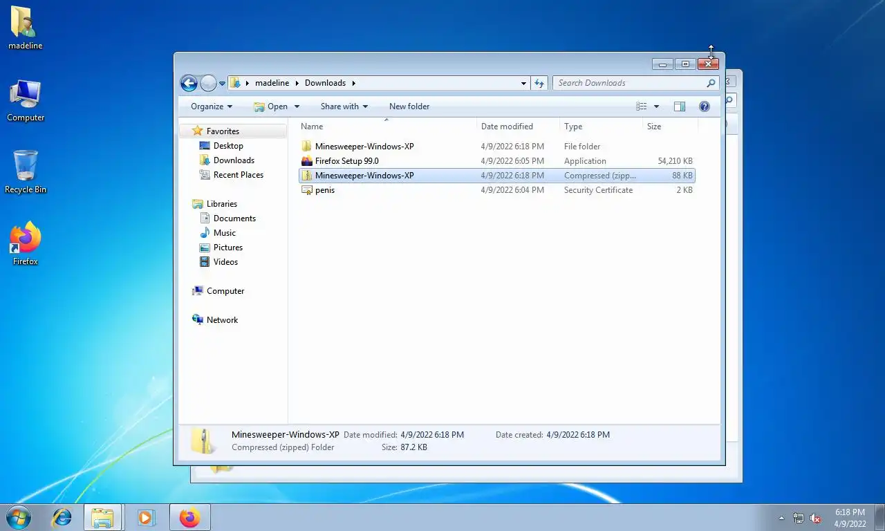The width and height of the screenshot is (885, 531).
Task: Select Desktop under Favorites
Action: point(228,146)
